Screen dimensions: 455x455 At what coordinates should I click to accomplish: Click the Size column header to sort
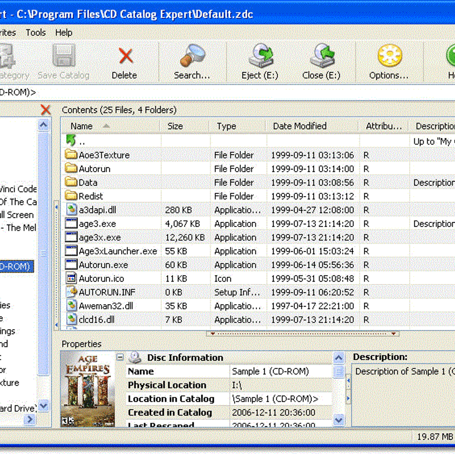coord(175,126)
